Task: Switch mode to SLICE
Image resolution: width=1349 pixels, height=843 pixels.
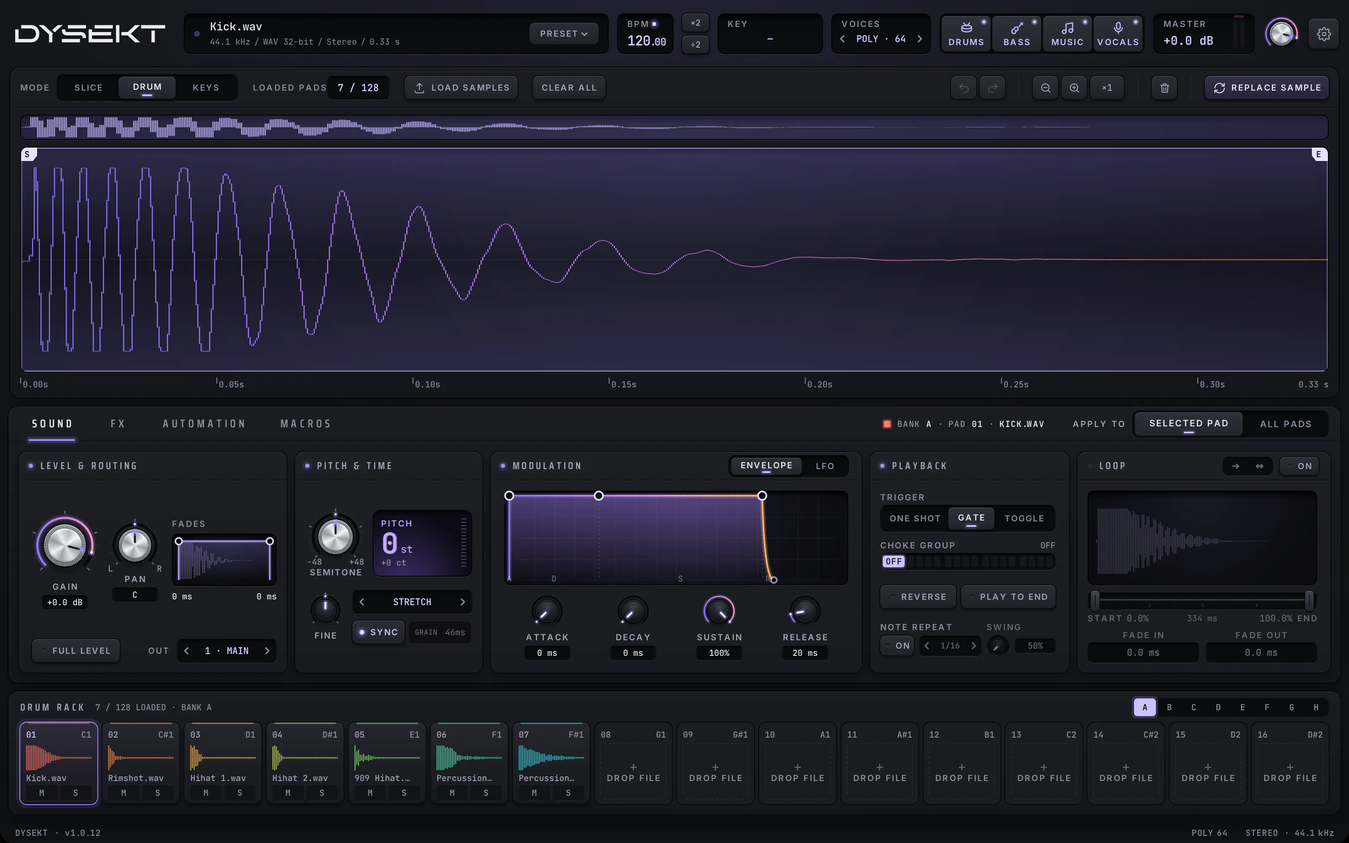Action: pos(89,88)
